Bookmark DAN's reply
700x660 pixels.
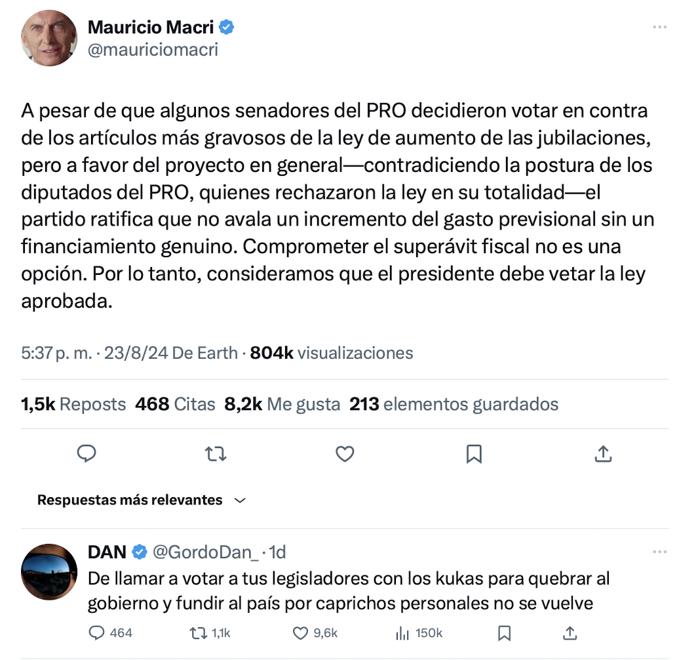point(504,633)
